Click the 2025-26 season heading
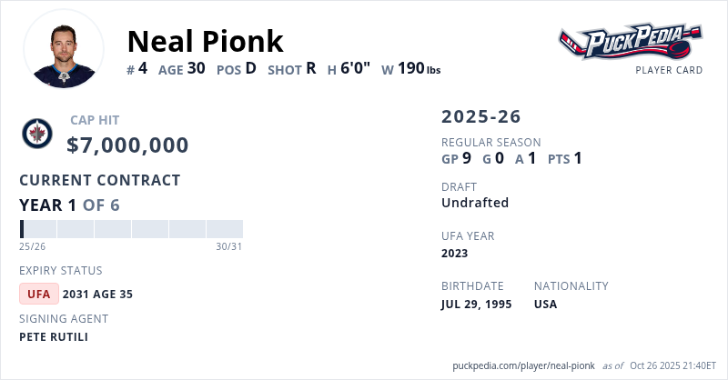The width and height of the screenshot is (728, 380). [481, 116]
